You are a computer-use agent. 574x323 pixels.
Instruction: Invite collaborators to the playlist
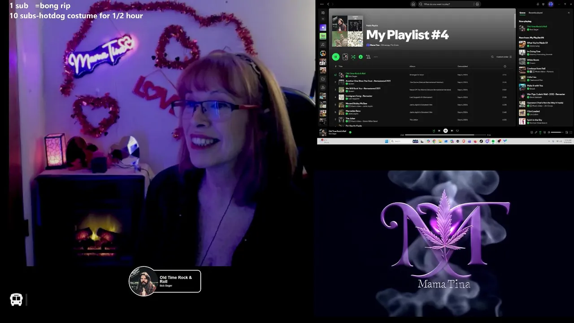[368, 57]
